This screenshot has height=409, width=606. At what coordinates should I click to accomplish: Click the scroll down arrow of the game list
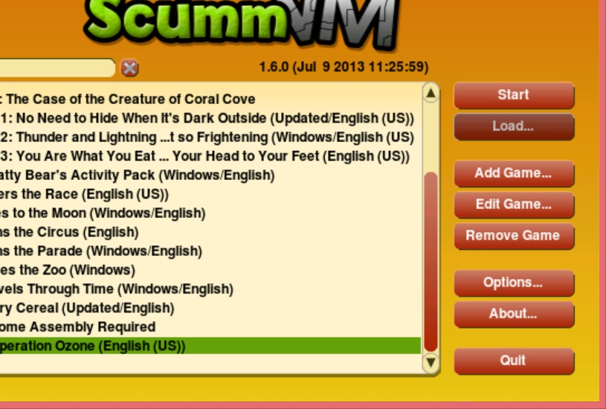click(x=431, y=362)
